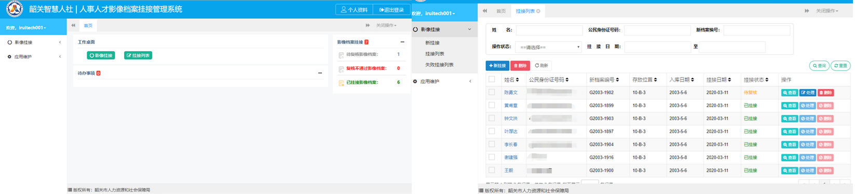
Task: Click the green 挂接列表 button on the workbench
Action: (138, 55)
